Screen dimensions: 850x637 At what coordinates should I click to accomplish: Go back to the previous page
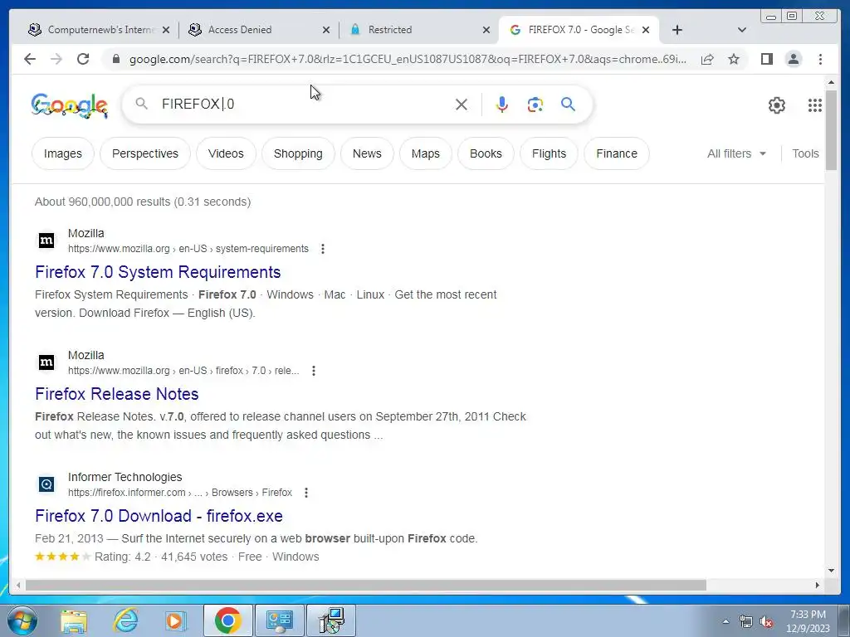[x=30, y=59]
